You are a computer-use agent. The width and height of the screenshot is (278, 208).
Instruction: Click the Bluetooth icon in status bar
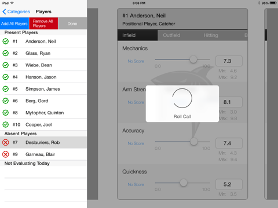pos(259,3)
